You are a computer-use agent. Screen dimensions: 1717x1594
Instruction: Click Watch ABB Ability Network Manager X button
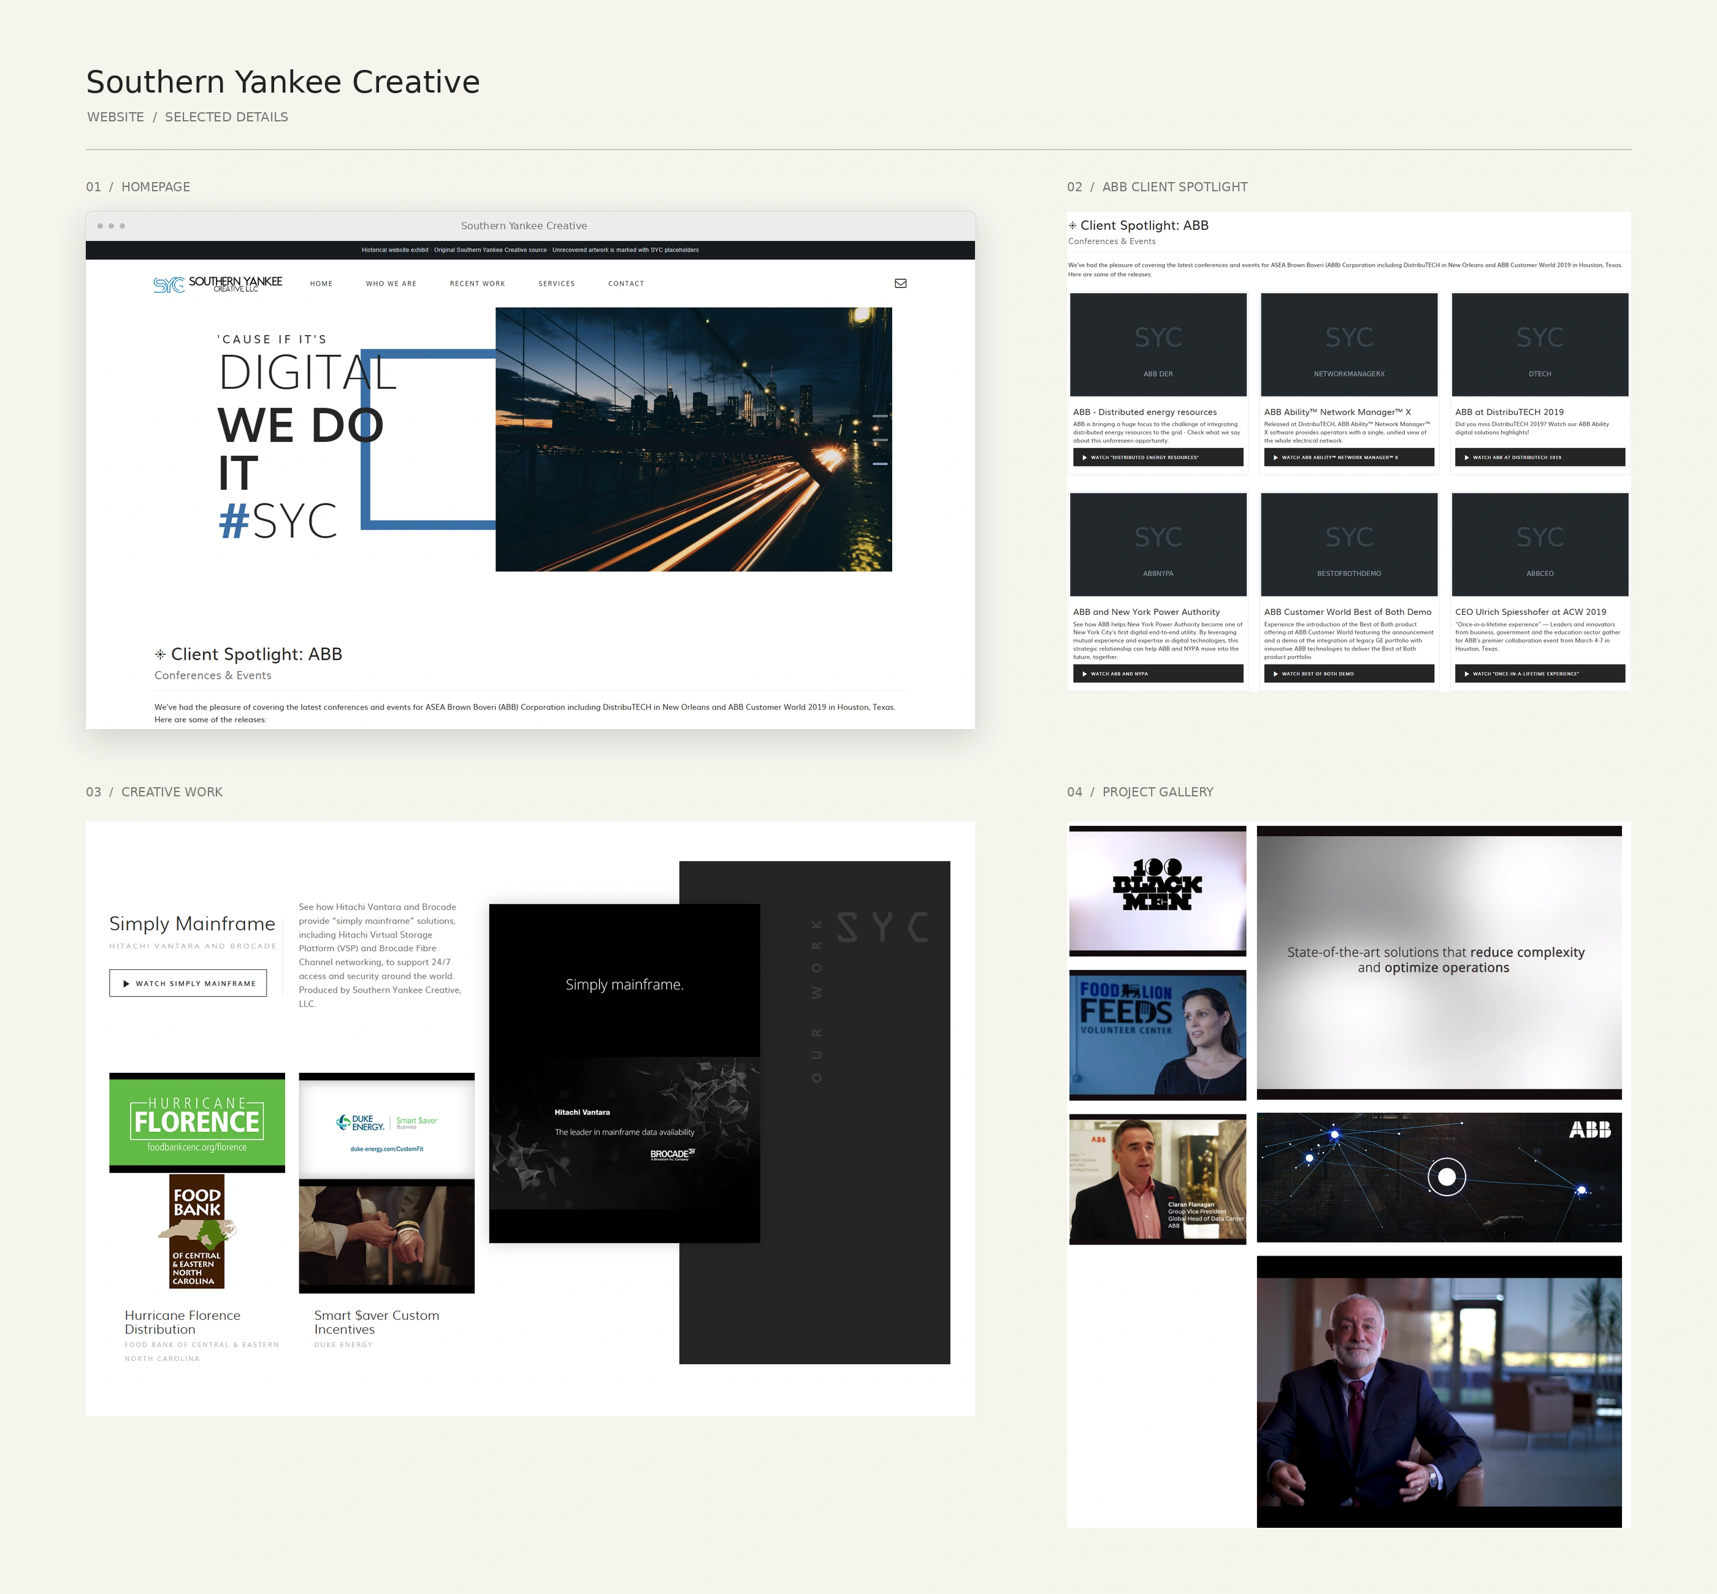pyautogui.click(x=1348, y=457)
